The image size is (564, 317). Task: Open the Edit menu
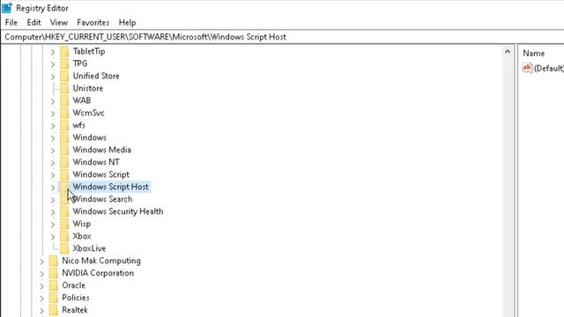(x=33, y=22)
